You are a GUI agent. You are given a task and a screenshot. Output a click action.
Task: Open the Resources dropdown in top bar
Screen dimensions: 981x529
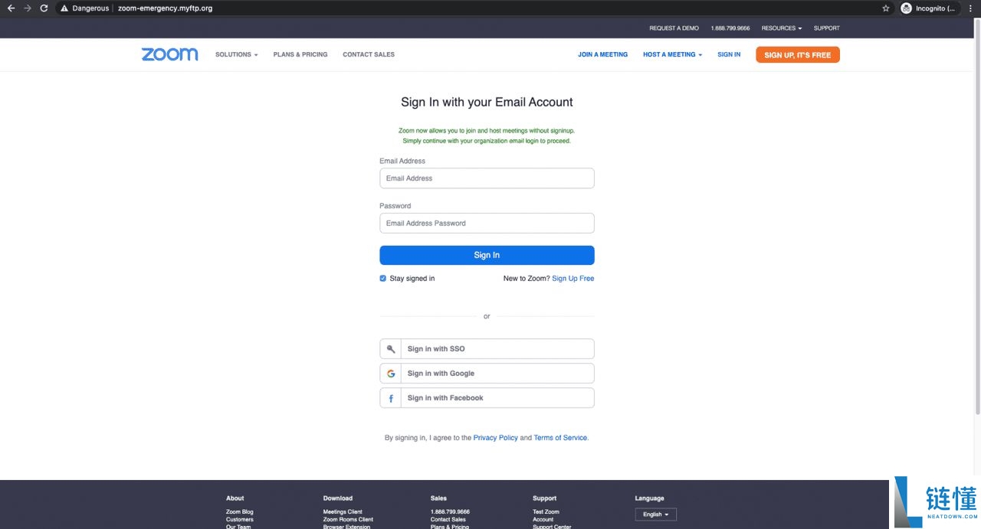coord(781,28)
